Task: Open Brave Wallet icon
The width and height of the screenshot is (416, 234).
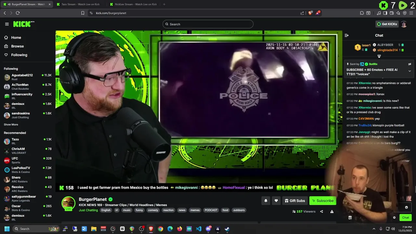Action: [x=392, y=13]
